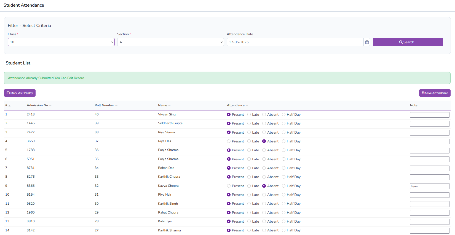455x235 pixels.
Task: Set Kabir Iyer to Absent
Action: (x=264, y=222)
